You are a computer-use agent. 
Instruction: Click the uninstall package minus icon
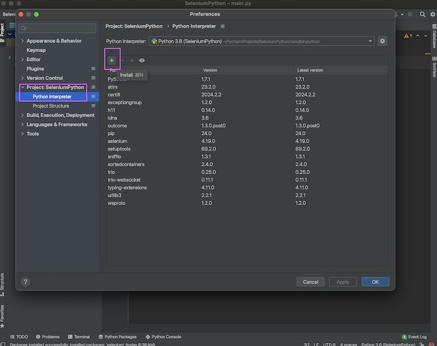tap(123, 60)
